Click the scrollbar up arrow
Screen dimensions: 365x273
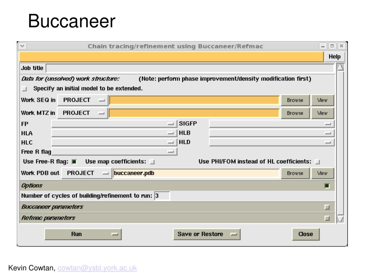340,67
